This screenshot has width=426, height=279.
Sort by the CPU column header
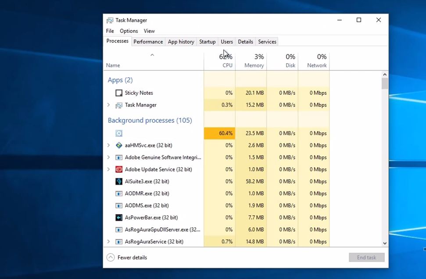tap(219, 61)
